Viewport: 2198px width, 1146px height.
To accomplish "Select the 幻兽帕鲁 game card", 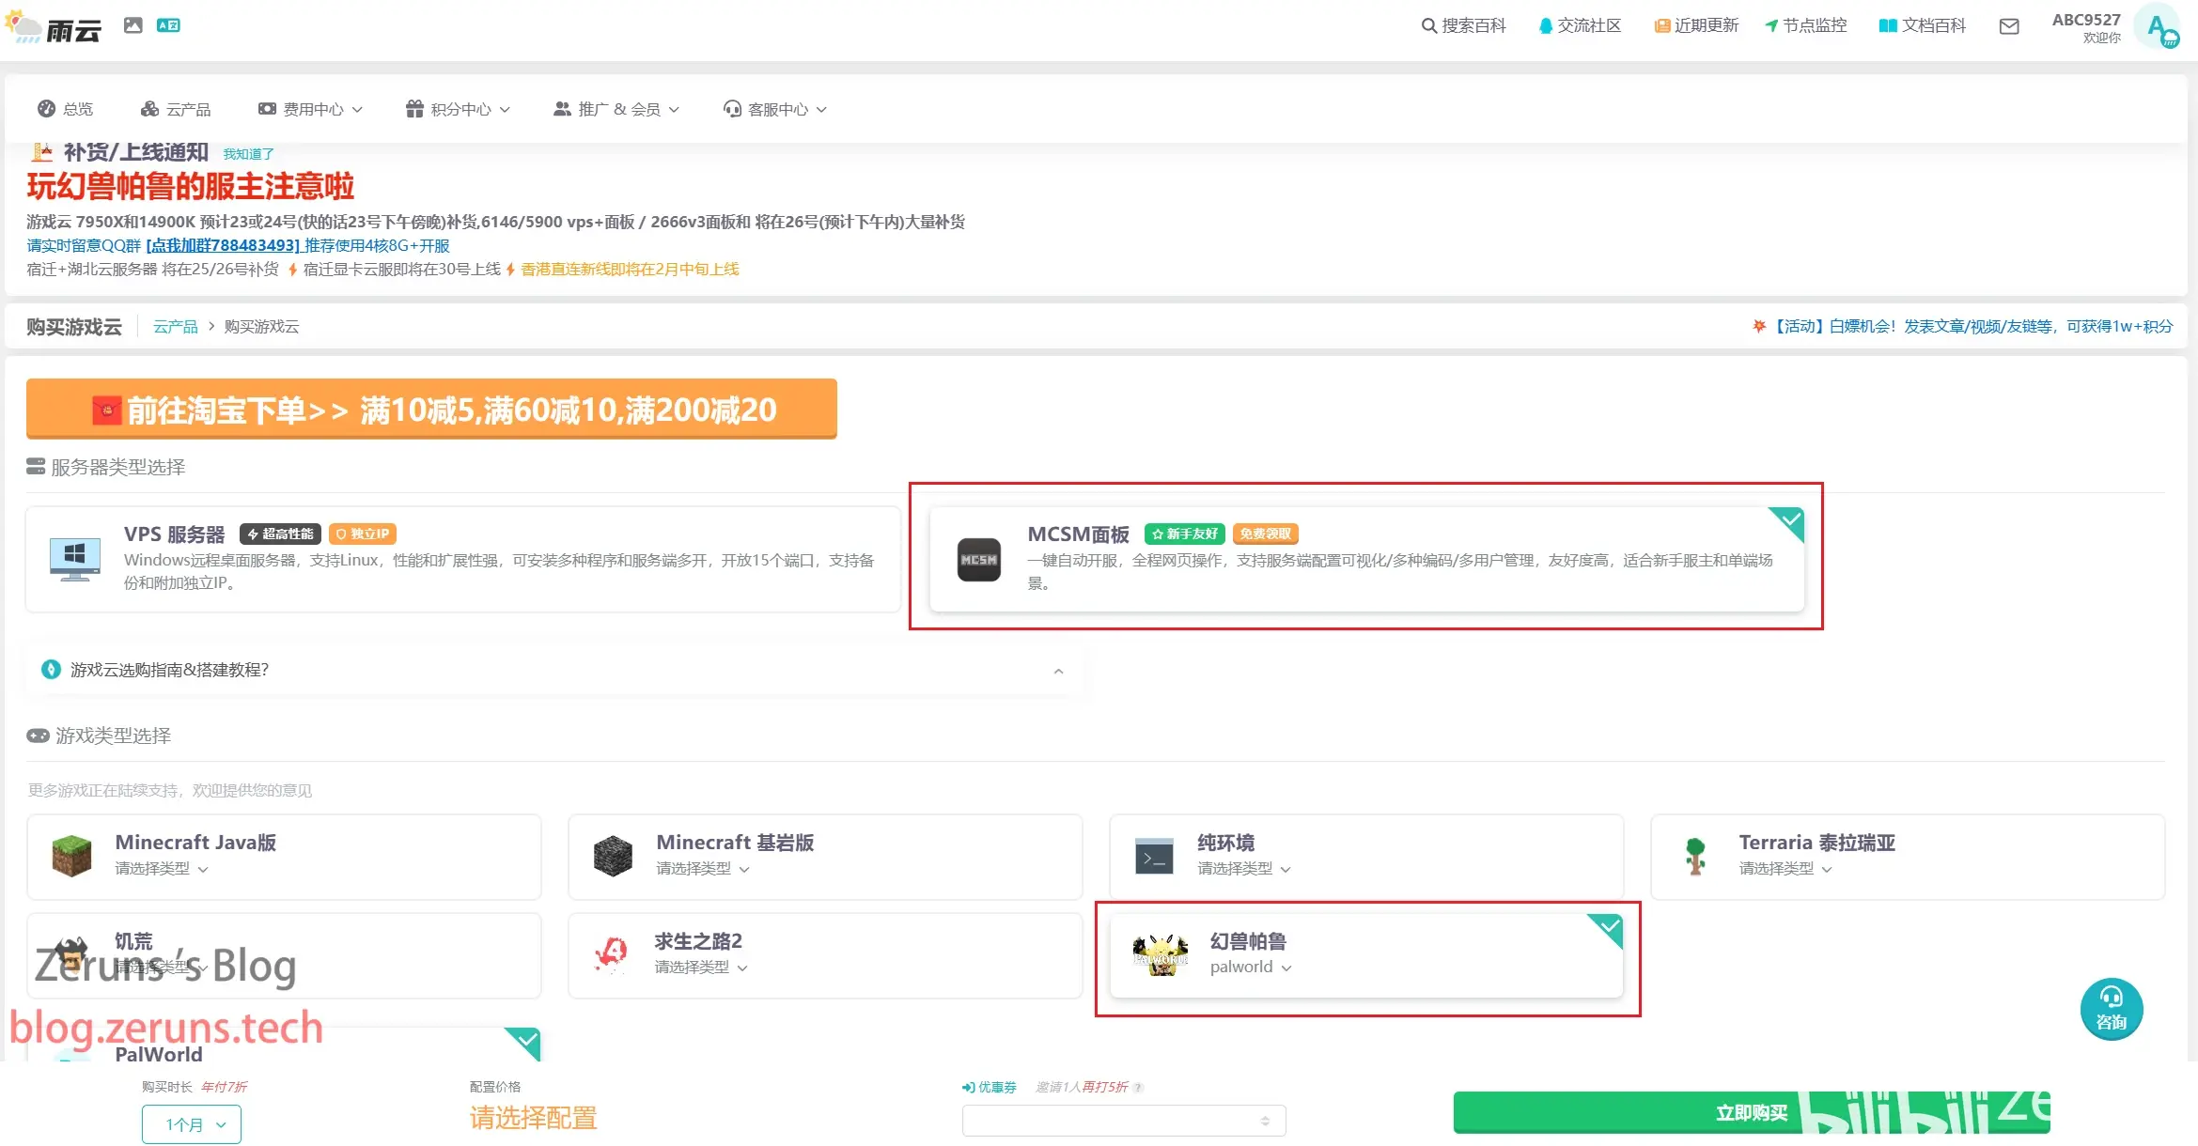I will click(x=1366, y=955).
